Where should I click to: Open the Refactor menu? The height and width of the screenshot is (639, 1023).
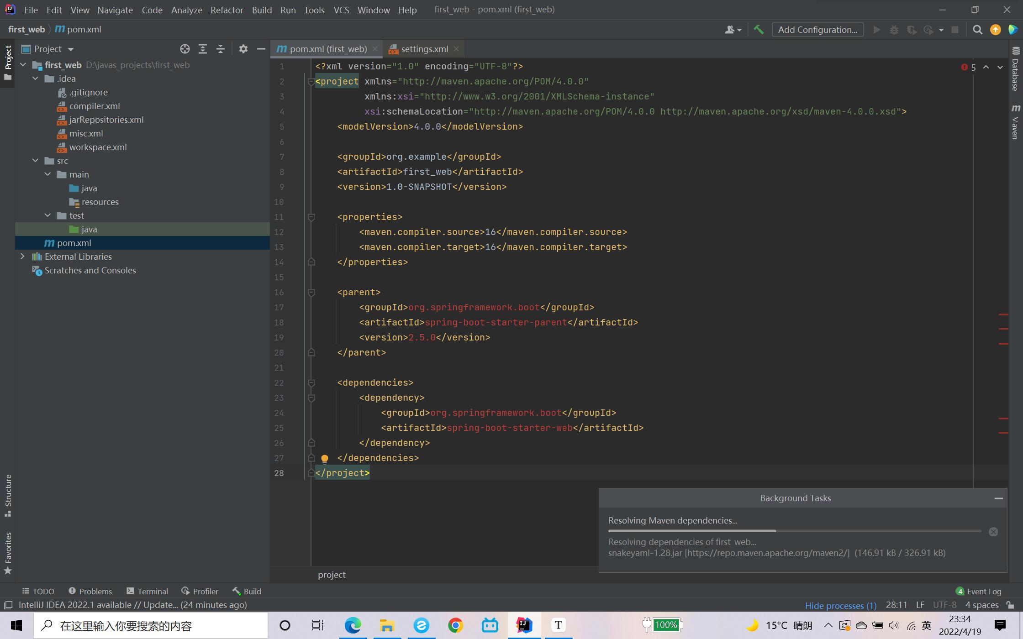coord(227,10)
